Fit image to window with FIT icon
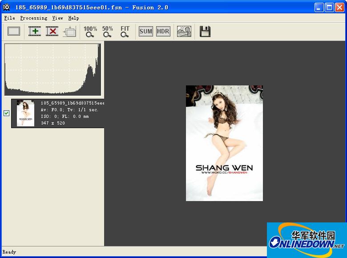Image resolution: width=347 pixels, height=258 pixels. point(125,32)
